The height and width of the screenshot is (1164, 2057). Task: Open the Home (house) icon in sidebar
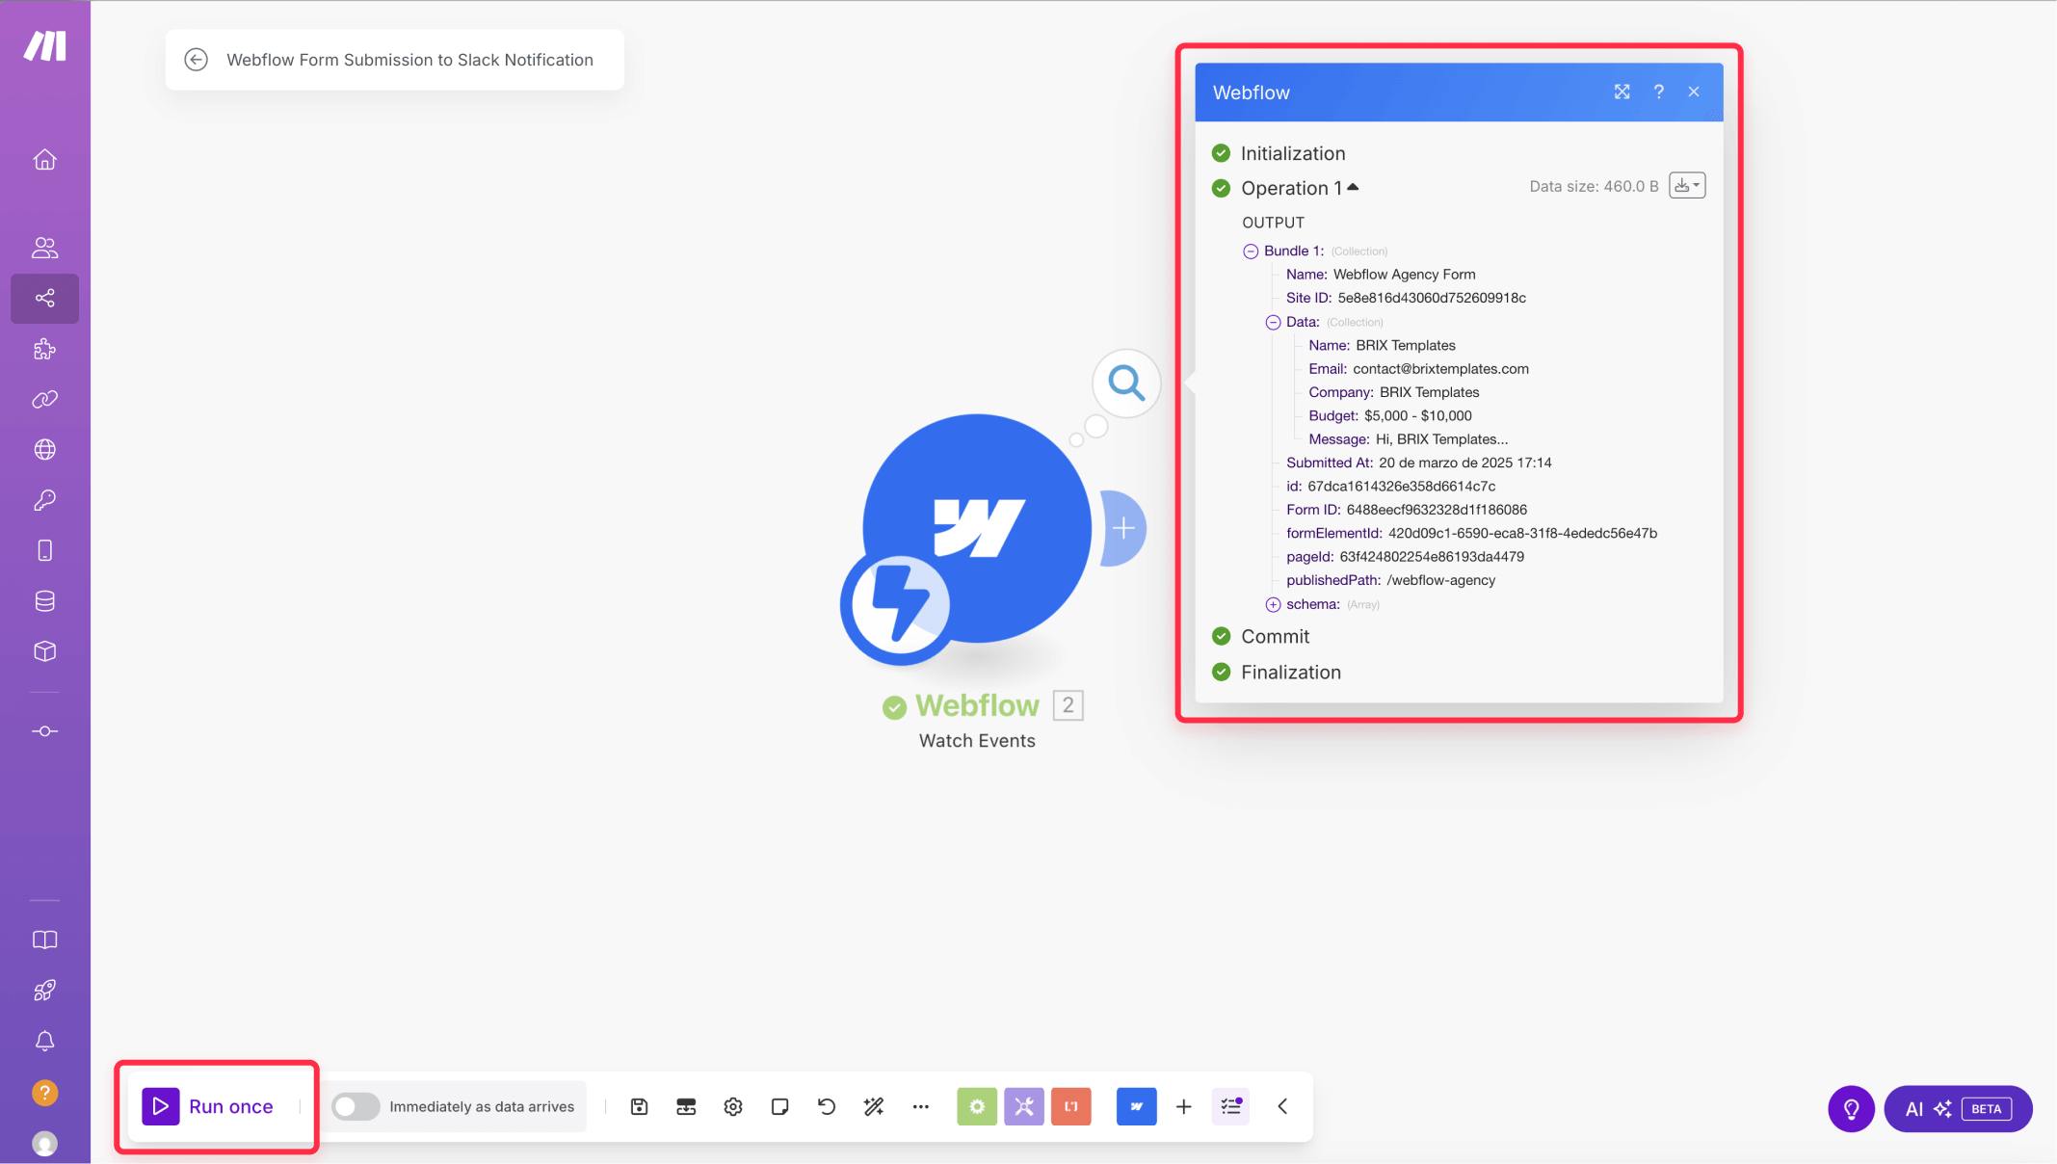(x=44, y=160)
